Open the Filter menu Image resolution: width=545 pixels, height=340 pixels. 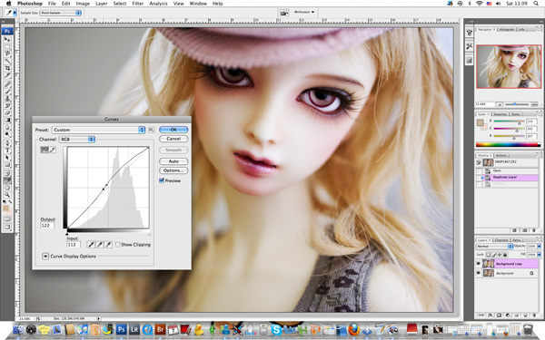click(x=138, y=4)
